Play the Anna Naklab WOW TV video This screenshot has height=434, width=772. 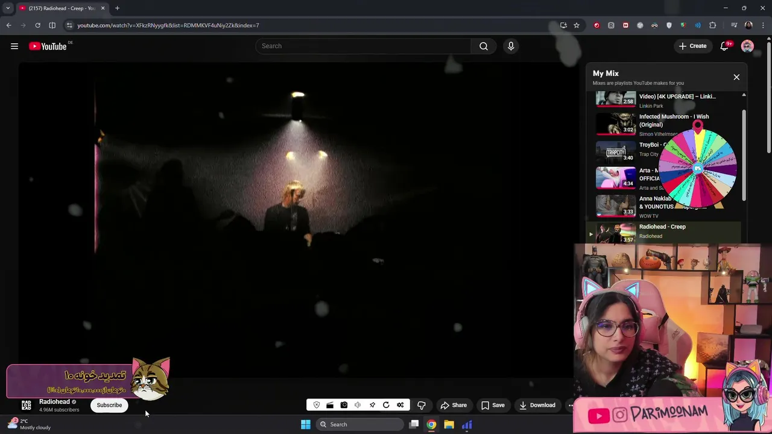[x=616, y=205]
